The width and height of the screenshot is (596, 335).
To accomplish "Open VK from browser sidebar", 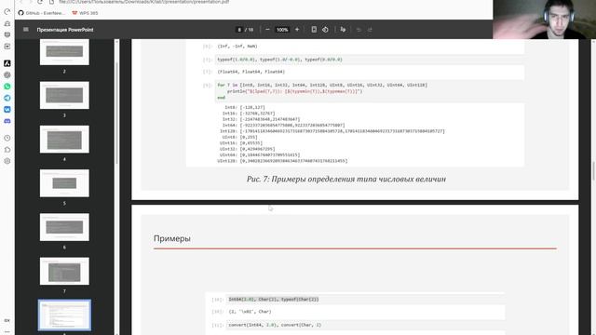I will click(7, 110).
